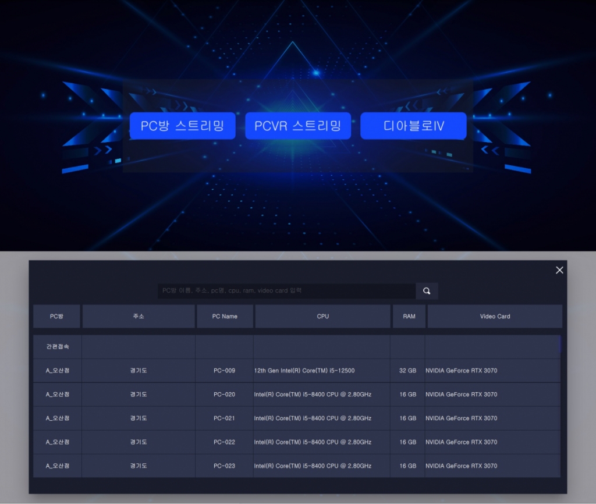The width and height of the screenshot is (596, 504).
Task: Choose PC-009 in the PC list
Action: point(224,371)
